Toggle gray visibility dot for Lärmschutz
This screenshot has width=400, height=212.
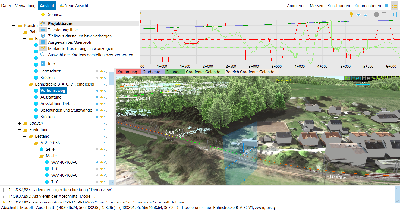pos(97,71)
